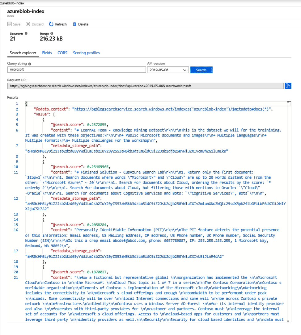Viewport: 301px width, 335px height.
Task: Click the azureblob-index browser tab
Action: [12, 3]
